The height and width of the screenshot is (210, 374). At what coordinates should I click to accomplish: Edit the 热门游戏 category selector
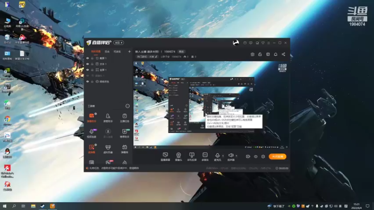pyautogui.click(x=147, y=56)
